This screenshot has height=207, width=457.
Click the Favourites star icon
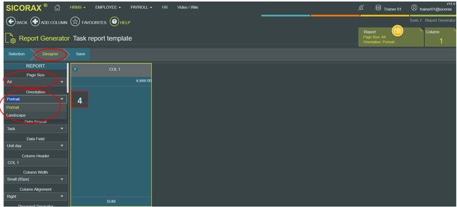point(75,22)
